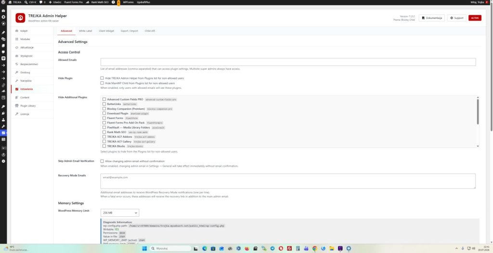Open Modules in plugin side menu
The image size is (493, 253).
point(32,39)
